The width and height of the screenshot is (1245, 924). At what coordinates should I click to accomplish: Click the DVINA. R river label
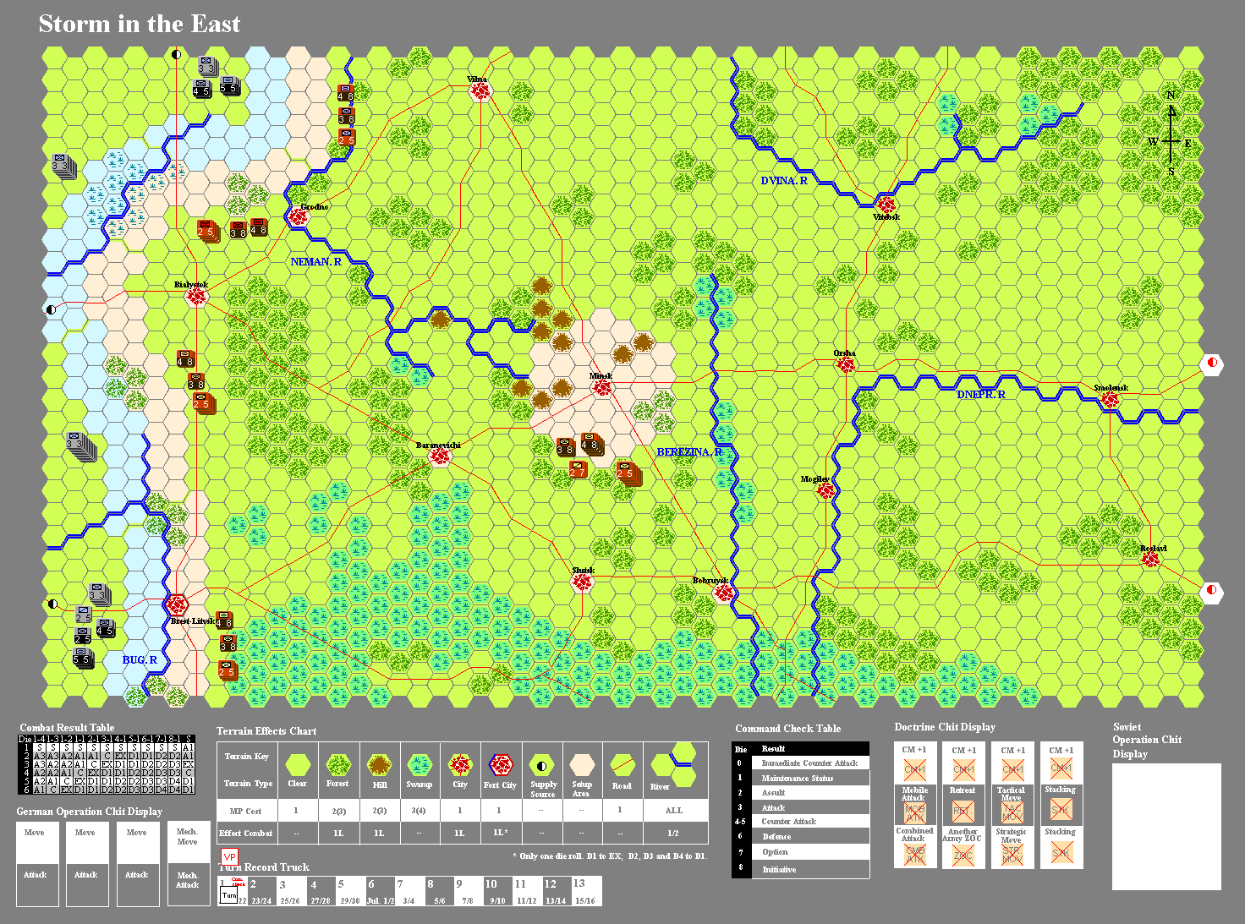(x=784, y=181)
